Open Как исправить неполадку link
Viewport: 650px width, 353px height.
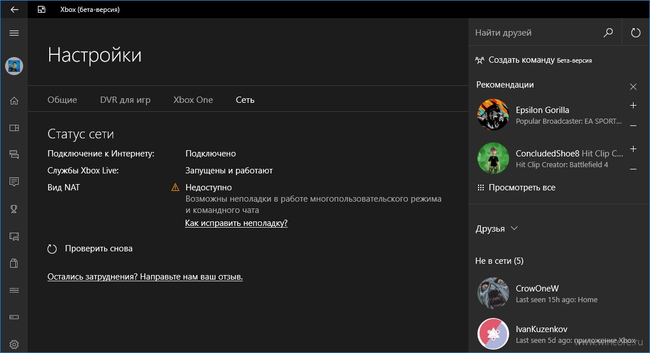pyautogui.click(x=236, y=223)
